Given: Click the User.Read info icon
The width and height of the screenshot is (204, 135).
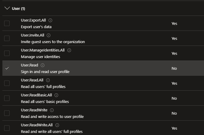Looking at the screenshot, I should click(43, 65).
